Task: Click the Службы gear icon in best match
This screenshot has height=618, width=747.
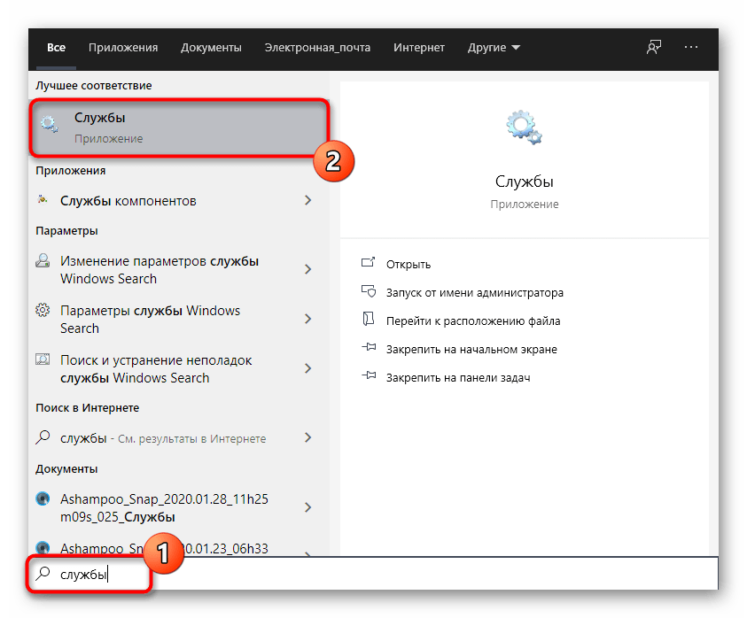Action: point(51,124)
